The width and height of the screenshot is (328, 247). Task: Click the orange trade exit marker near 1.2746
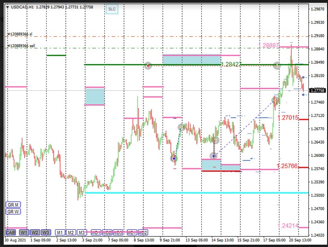(x=276, y=99)
